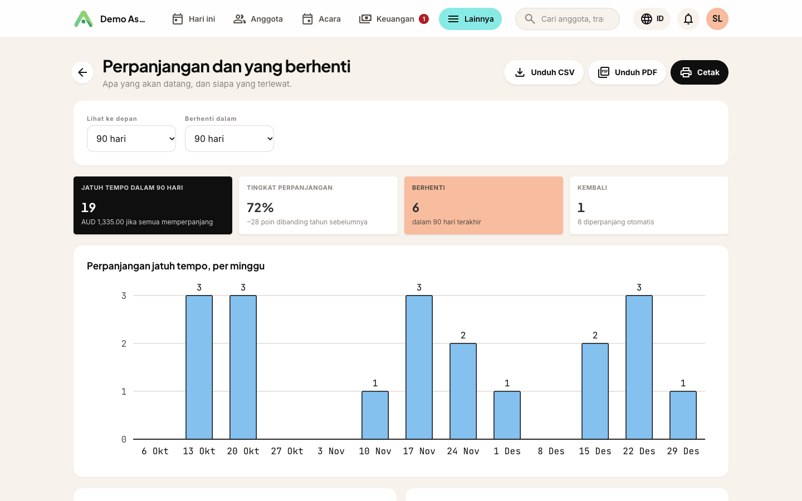This screenshot has width=802, height=501.
Task: Go back using the arrow button
Action: 82,72
